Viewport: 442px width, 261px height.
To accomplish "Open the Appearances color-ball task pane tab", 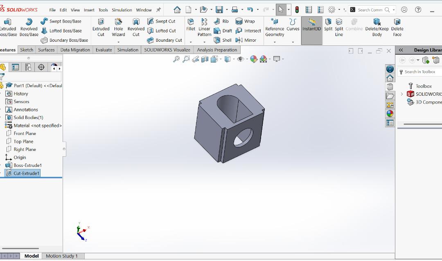I will tap(390, 114).
